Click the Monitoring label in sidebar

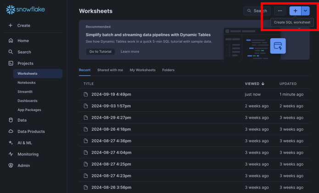tap(28, 154)
